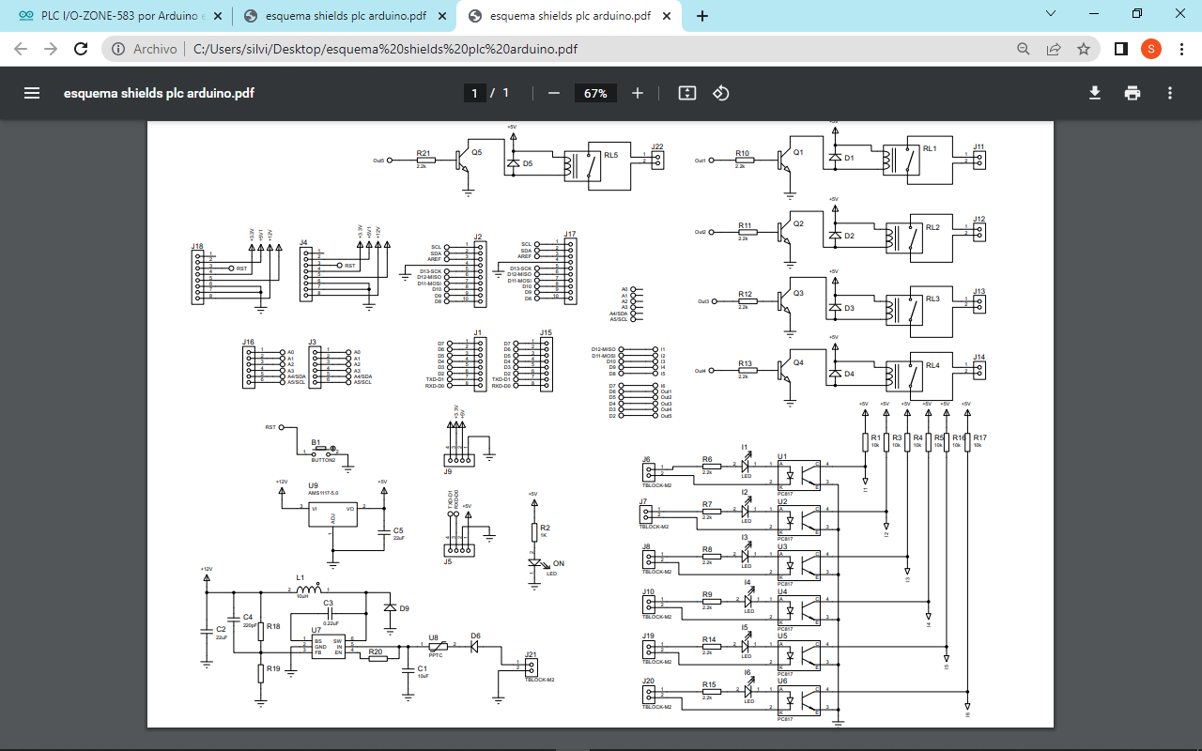Bookmark this page with the star icon
The width and height of the screenshot is (1202, 751).
point(1084,49)
